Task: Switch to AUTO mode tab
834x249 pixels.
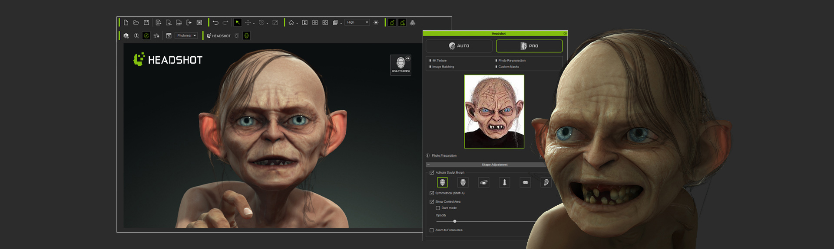Action: (x=459, y=46)
